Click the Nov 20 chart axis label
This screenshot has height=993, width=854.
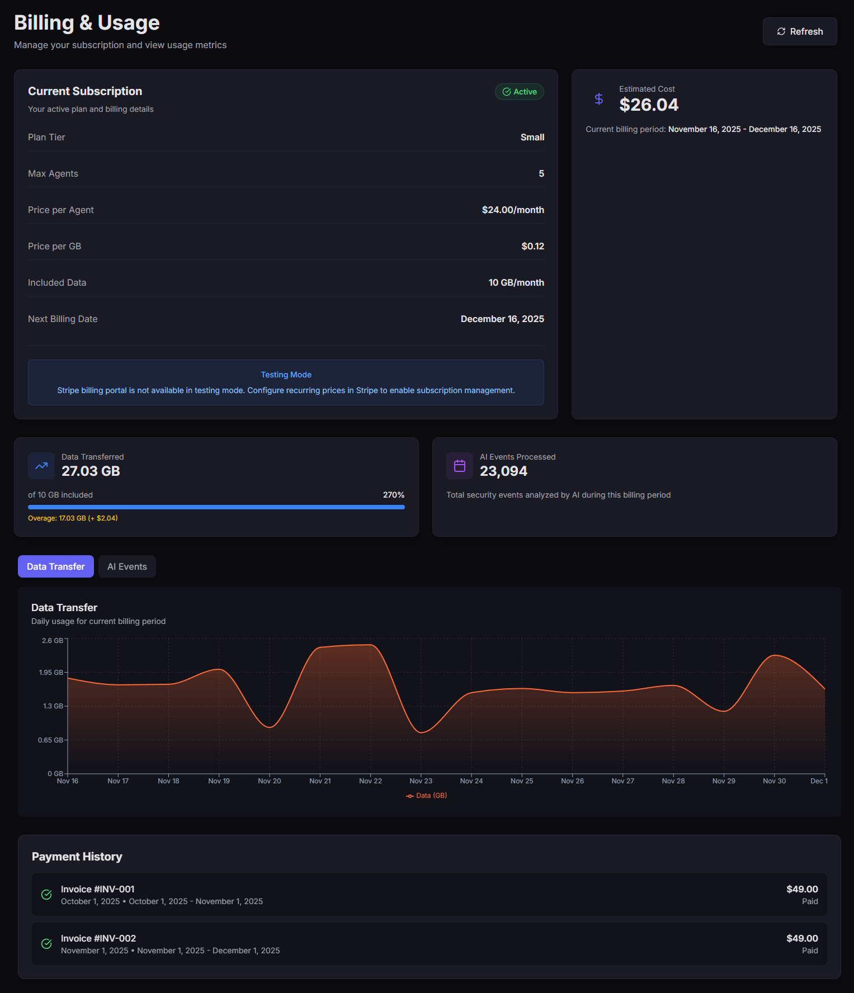pyautogui.click(x=270, y=781)
